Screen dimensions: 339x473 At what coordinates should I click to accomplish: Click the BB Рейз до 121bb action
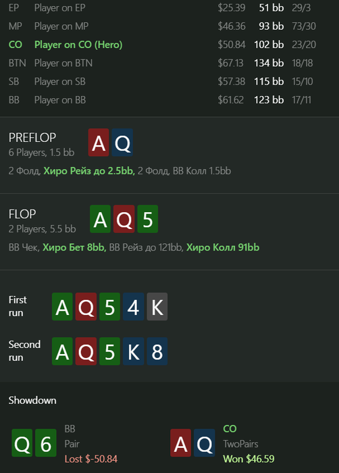click(x=146, y=247)
